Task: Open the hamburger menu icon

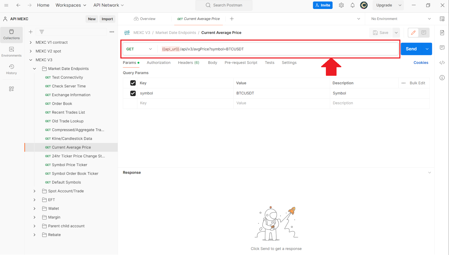Action: pos(6,5)
